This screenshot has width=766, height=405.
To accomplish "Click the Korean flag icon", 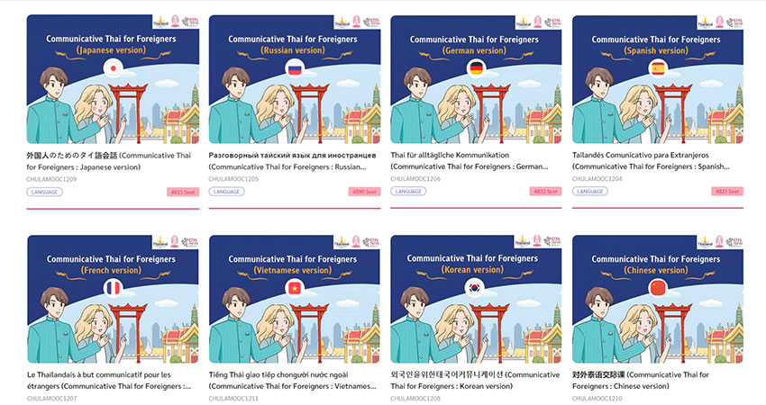I will pos(474,288).
